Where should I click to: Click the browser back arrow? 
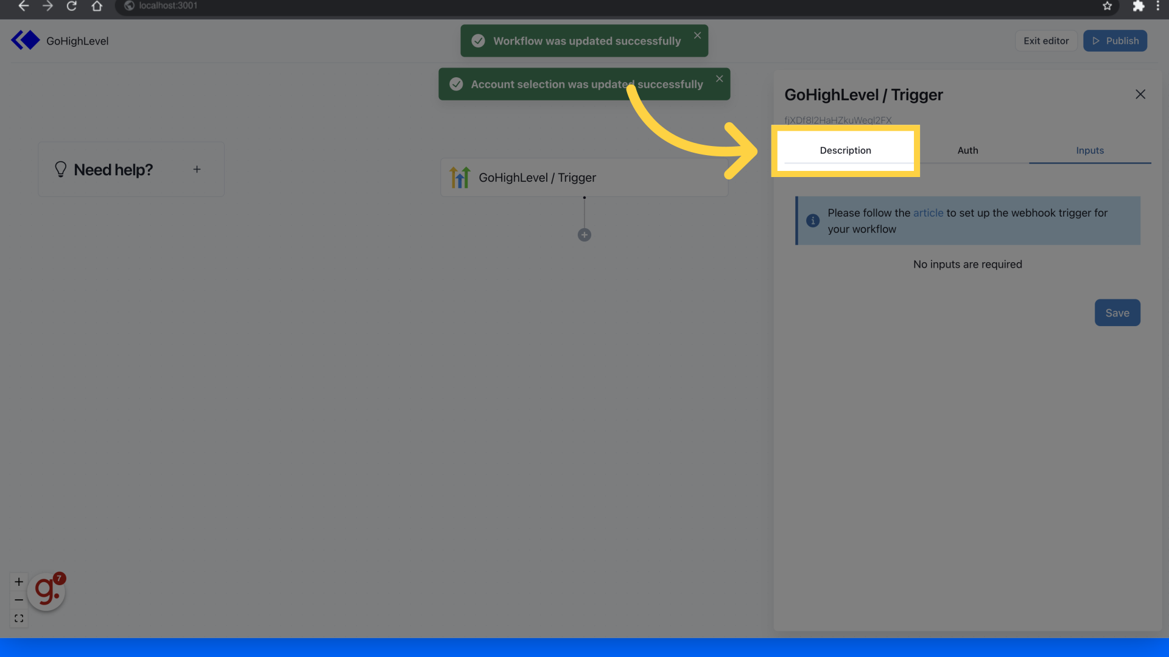pos(23,6)
